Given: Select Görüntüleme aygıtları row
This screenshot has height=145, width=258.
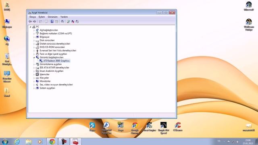Looking at the screenshot, I should 50,64.
